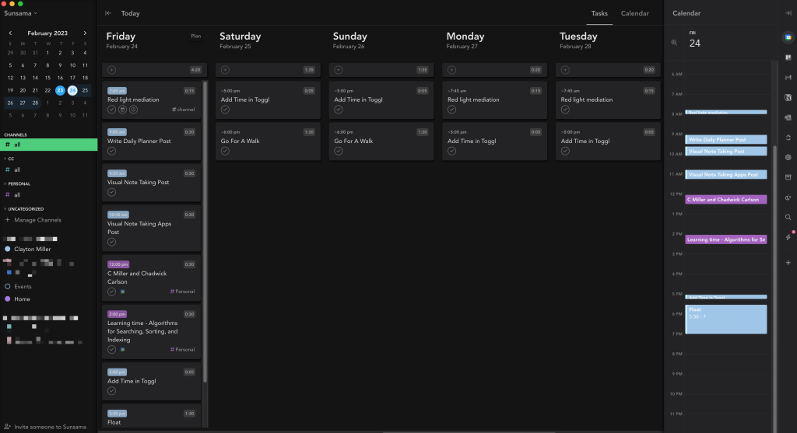Add a task to Saturday with plus icon
Screen dimensions: 797x433
point(226,70)
